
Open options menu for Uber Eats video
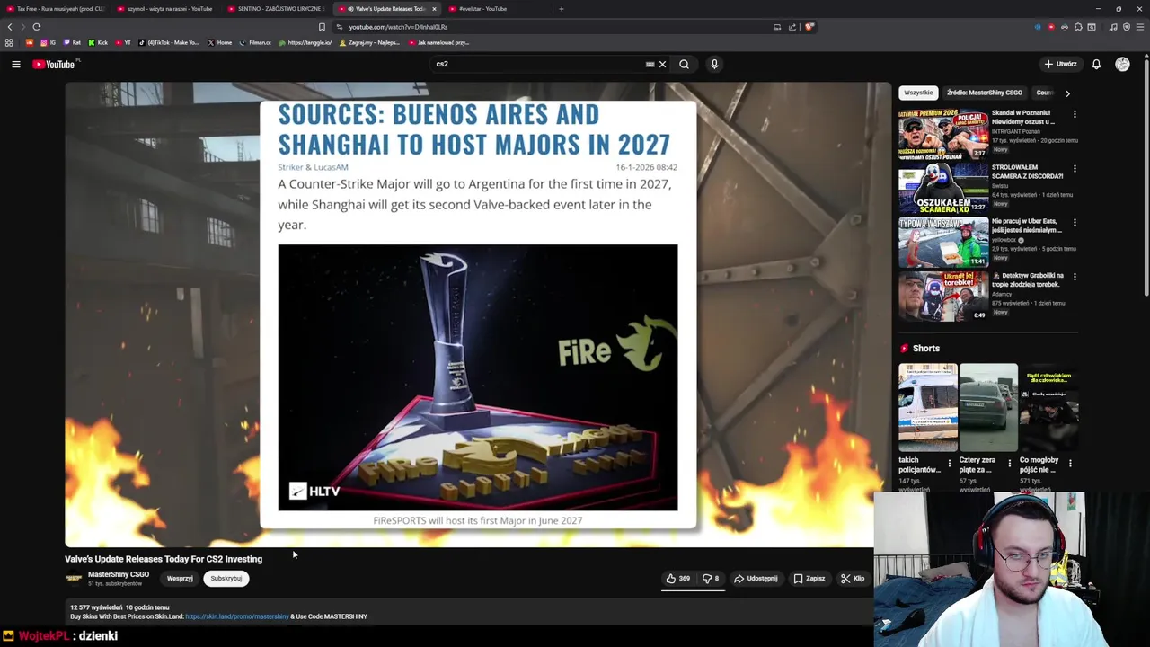1075,222
